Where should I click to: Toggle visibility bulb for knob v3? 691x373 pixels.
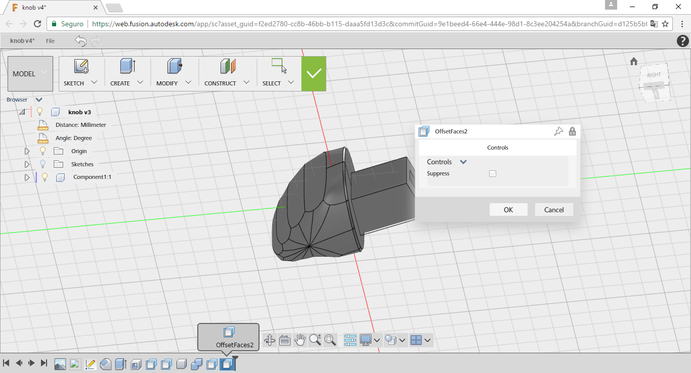pos(39,112)
